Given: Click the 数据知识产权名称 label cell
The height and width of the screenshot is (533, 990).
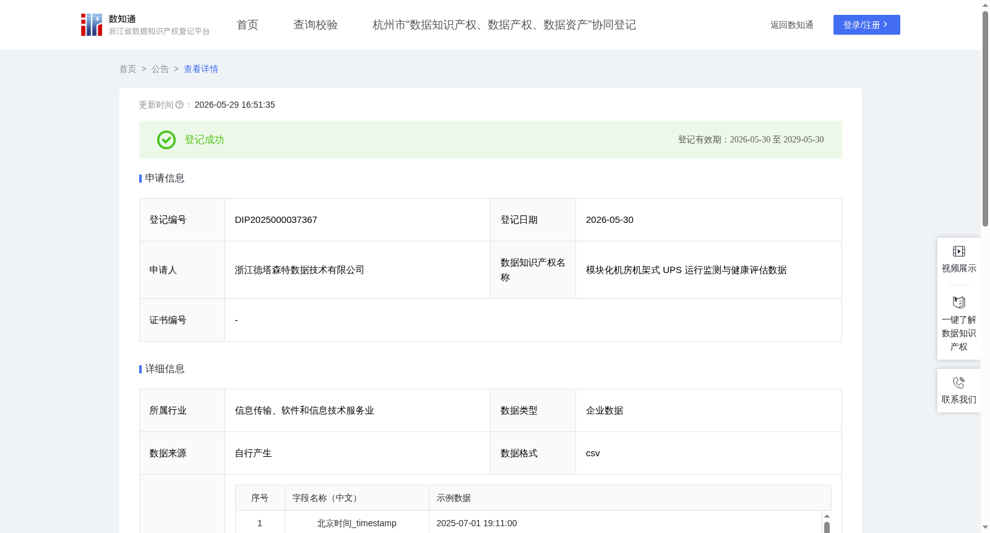Looking at the screenshot, I should (x=533, y=270).
